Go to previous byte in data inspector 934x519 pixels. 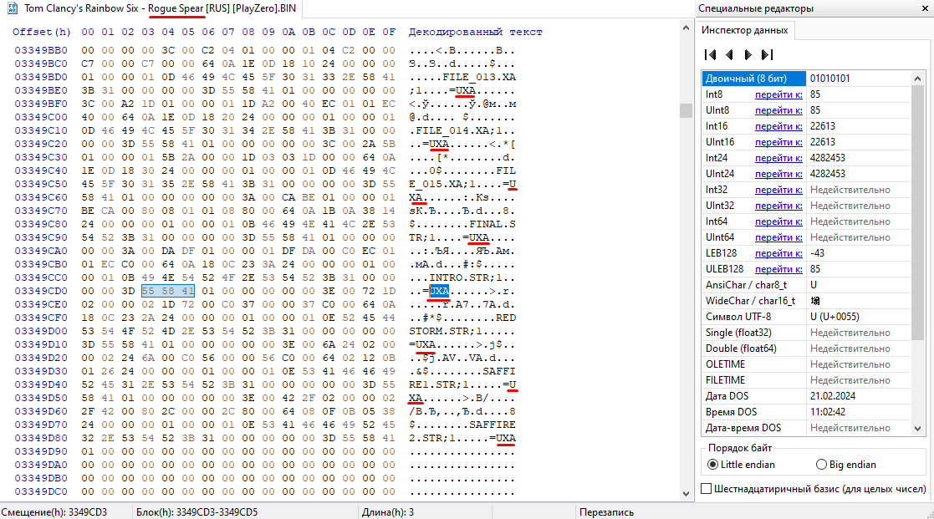729,55
